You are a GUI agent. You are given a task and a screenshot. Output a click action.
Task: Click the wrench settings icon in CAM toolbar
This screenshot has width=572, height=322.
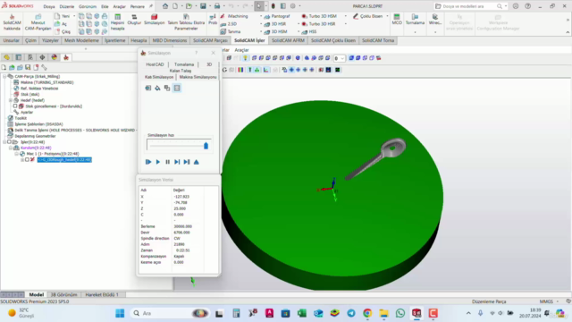pyautogui.click(x=44, y=68)
